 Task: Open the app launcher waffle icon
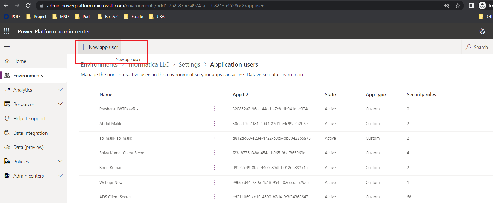7,31
